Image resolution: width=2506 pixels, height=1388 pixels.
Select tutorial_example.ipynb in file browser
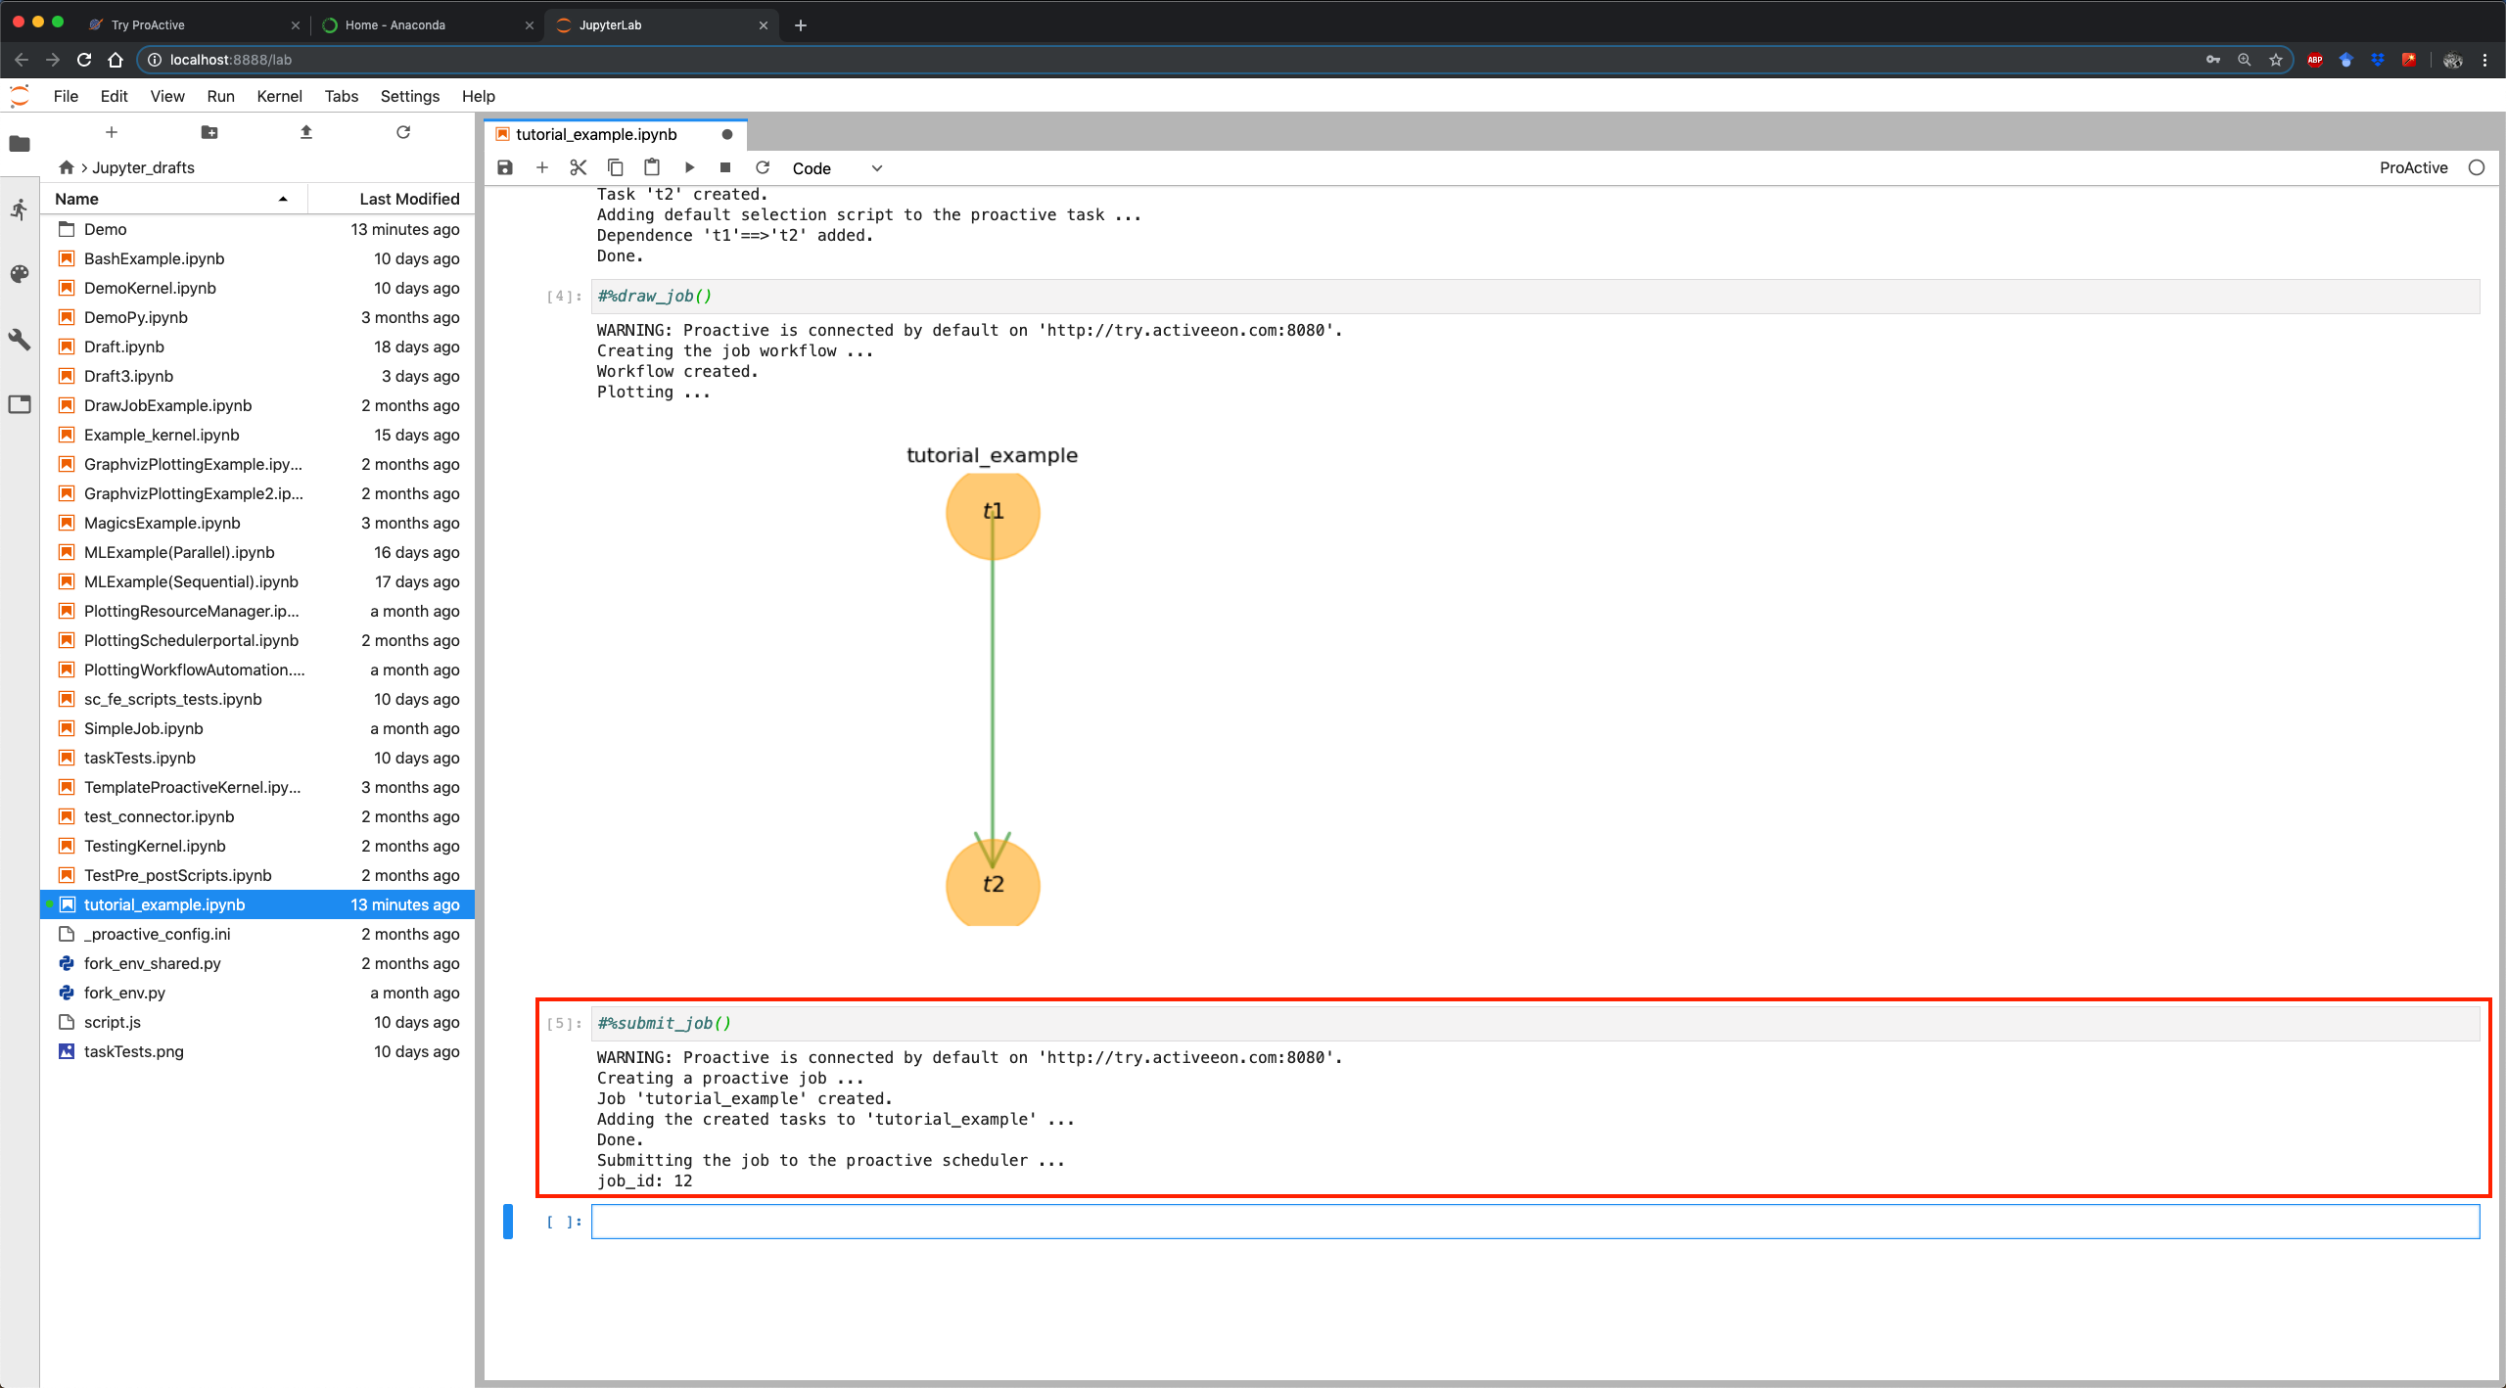[x=258, y=904]
